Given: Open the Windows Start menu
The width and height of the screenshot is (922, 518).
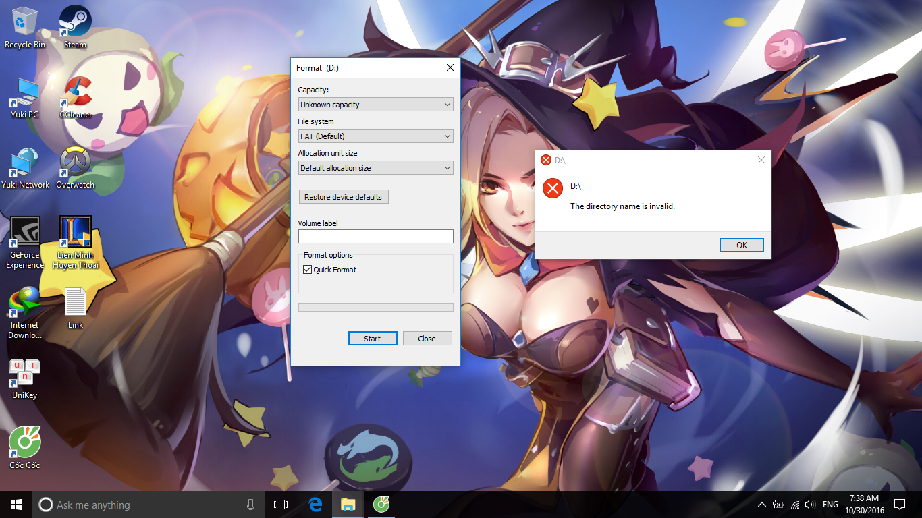Looking at the screenshot, I should tap(16, 505).
